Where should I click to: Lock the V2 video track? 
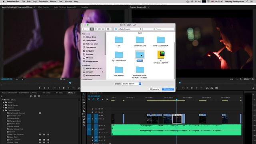tap(92, 112)
